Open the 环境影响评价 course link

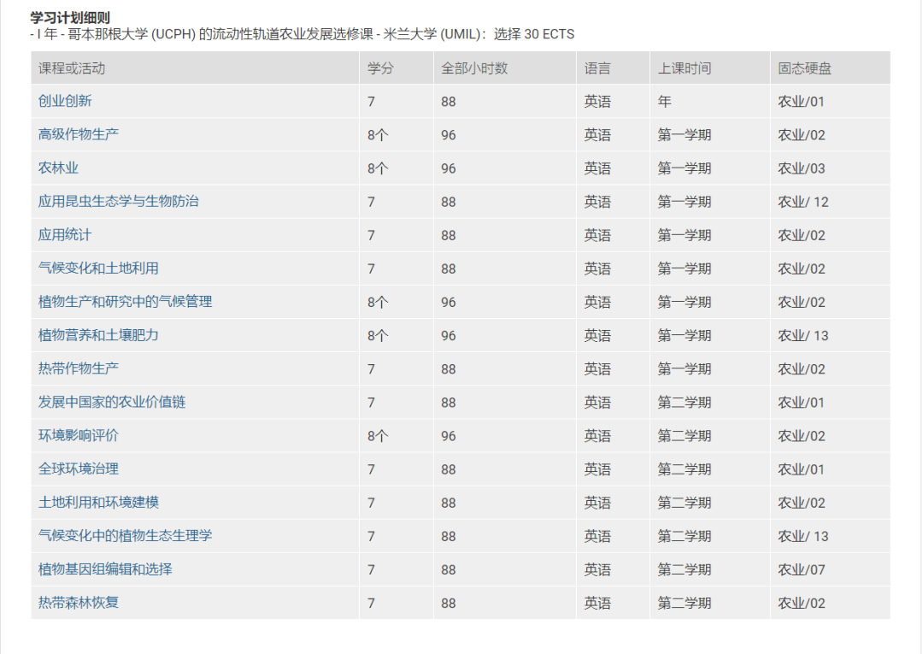(x=79, y=436)
